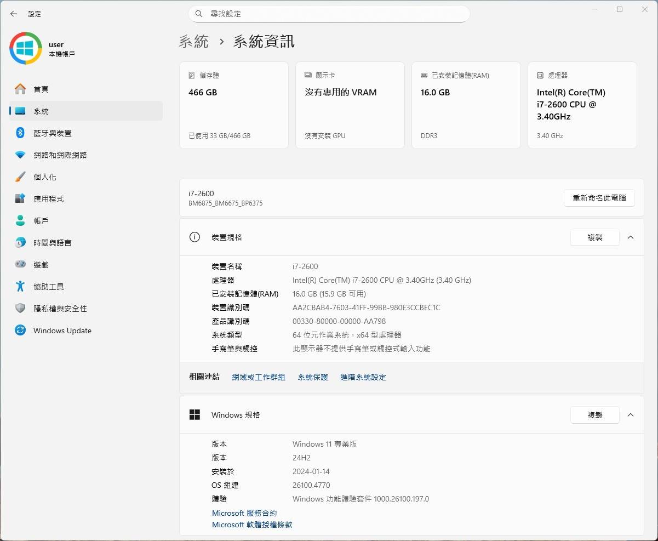658x541 pixels.
Task: Open 個人化 settings page
Action: click(86, 176)
